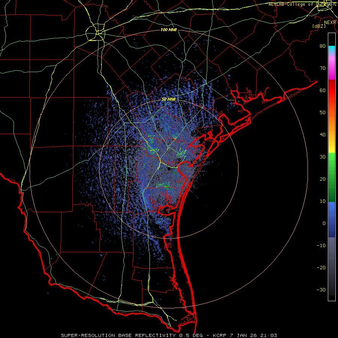This screenshot has height=338, width=338.
Task: Click the "40" value on the dBZ scale
Action: [x=323, y=135]
